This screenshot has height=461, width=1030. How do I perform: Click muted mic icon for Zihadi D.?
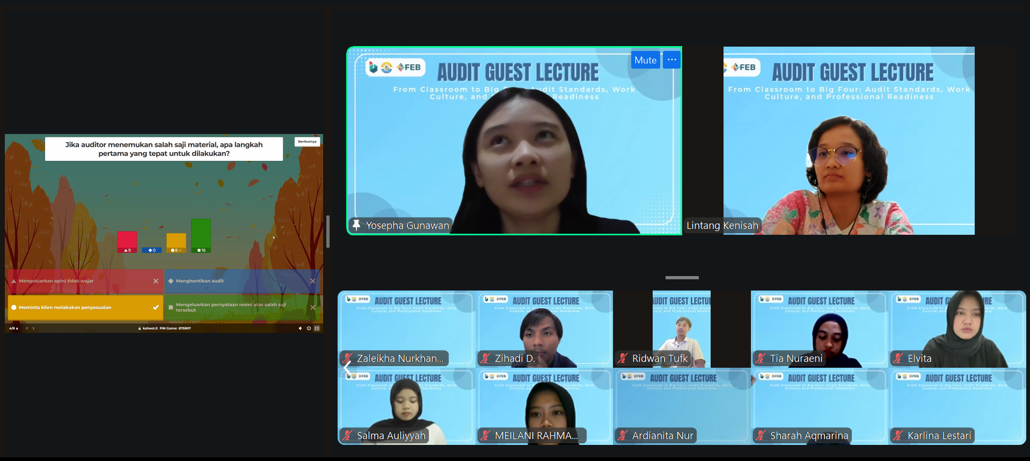pos(486,359)
